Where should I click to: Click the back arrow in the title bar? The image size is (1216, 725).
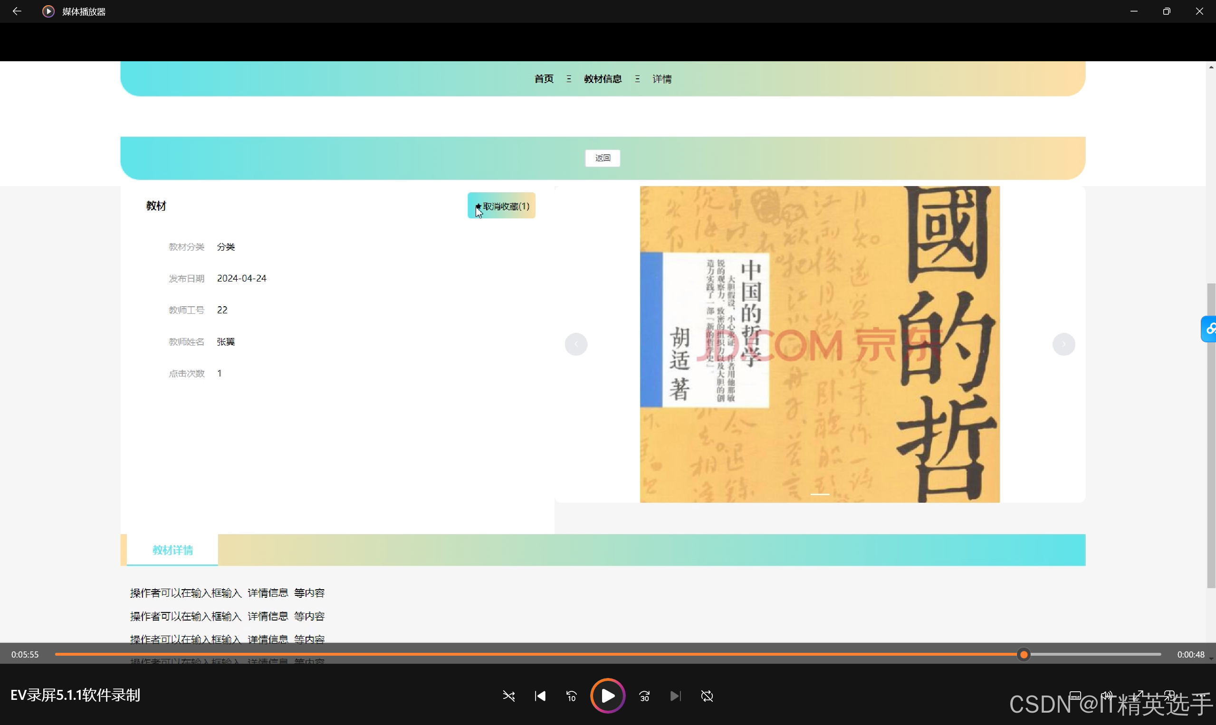pos(17,11)
